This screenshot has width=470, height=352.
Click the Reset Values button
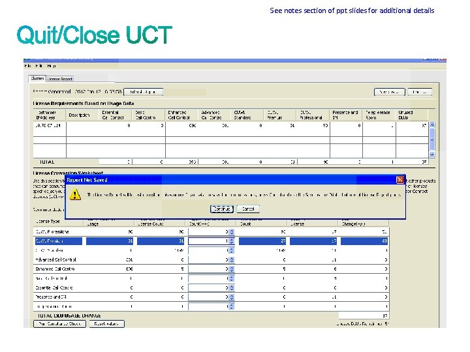[x=106, y=324]
